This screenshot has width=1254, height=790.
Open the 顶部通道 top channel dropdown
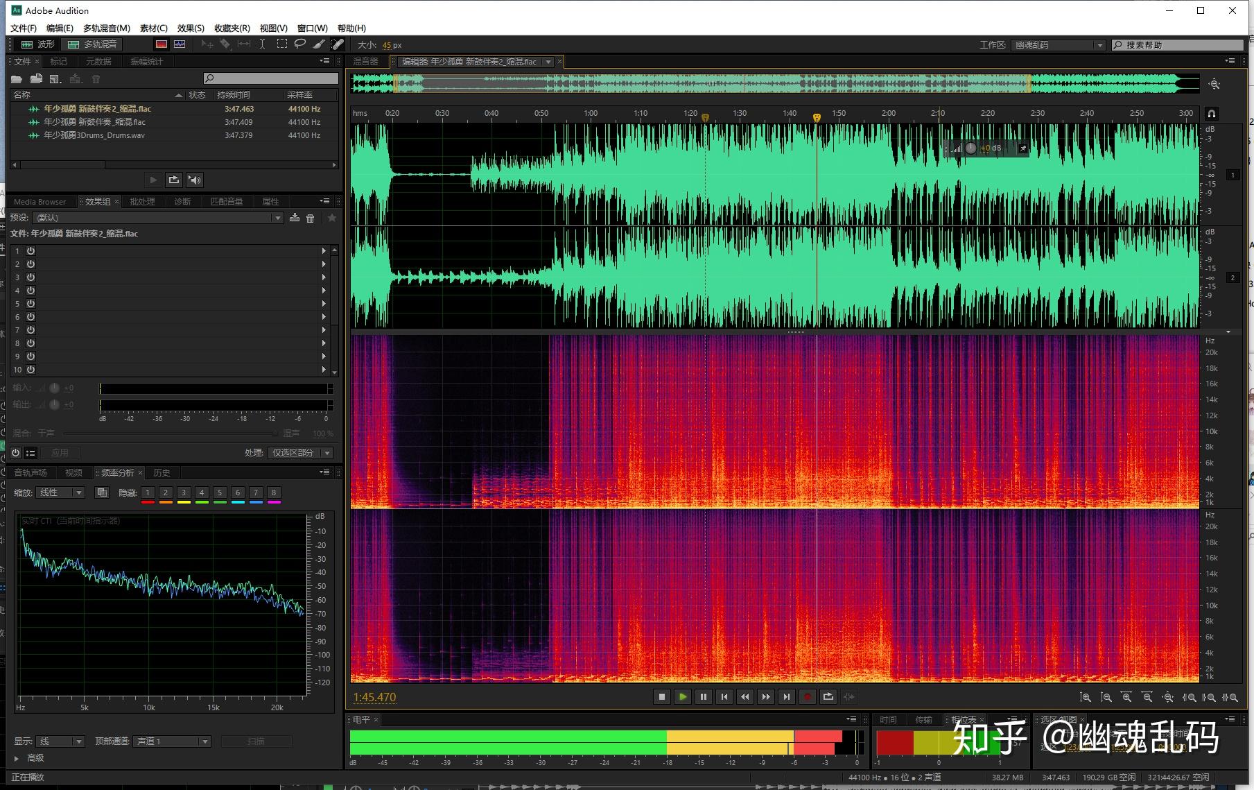(172, 741)
